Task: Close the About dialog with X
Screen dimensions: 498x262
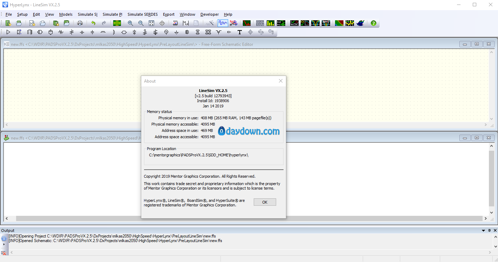Action: point(280,81)
